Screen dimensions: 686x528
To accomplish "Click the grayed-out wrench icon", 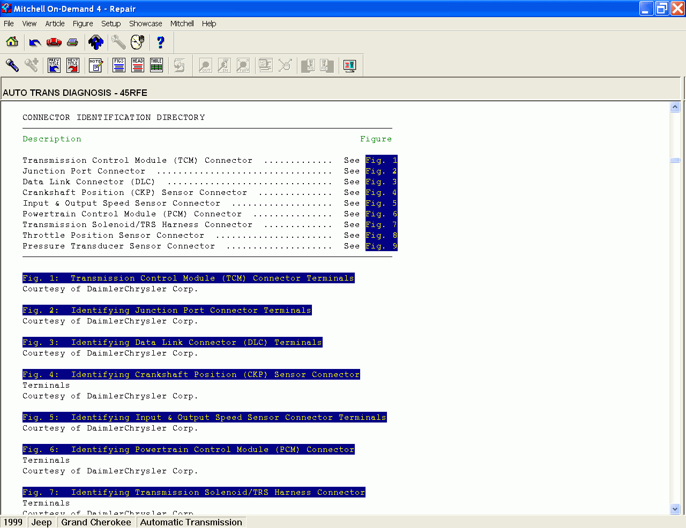I will coord(118,42).
